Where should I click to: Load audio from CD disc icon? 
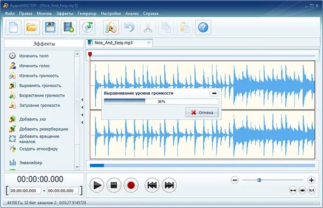[x=87, y=27]
